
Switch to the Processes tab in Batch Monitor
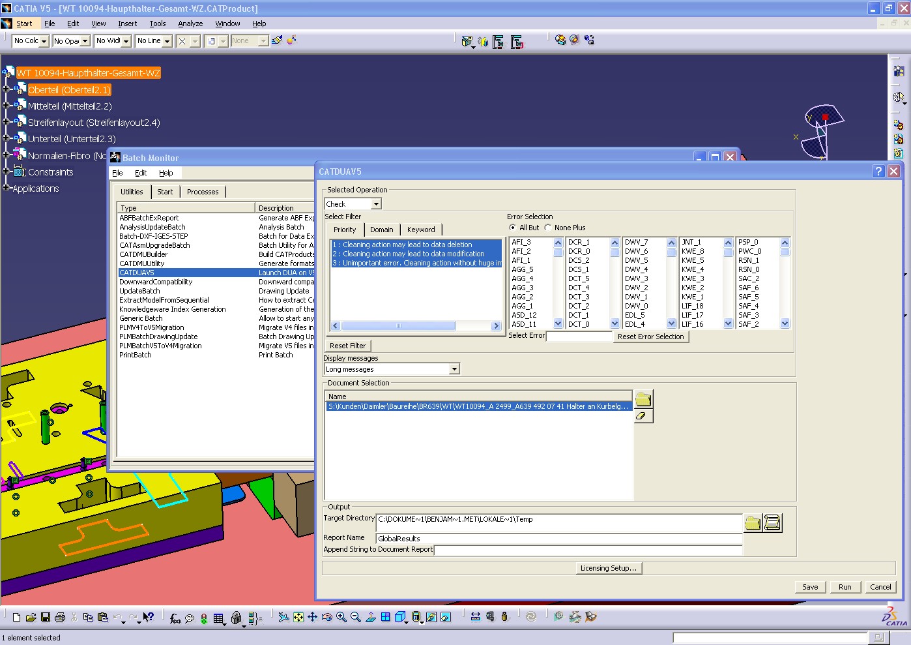coord(203,192)
